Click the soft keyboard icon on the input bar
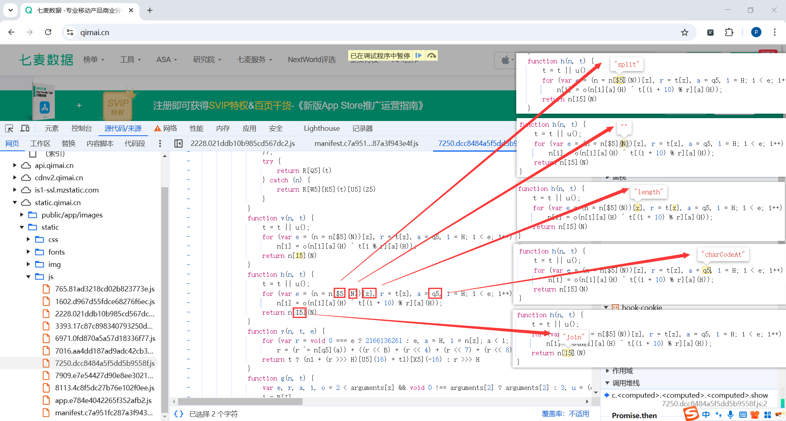Screen dimensions: 786x421 tap(743, 414)
